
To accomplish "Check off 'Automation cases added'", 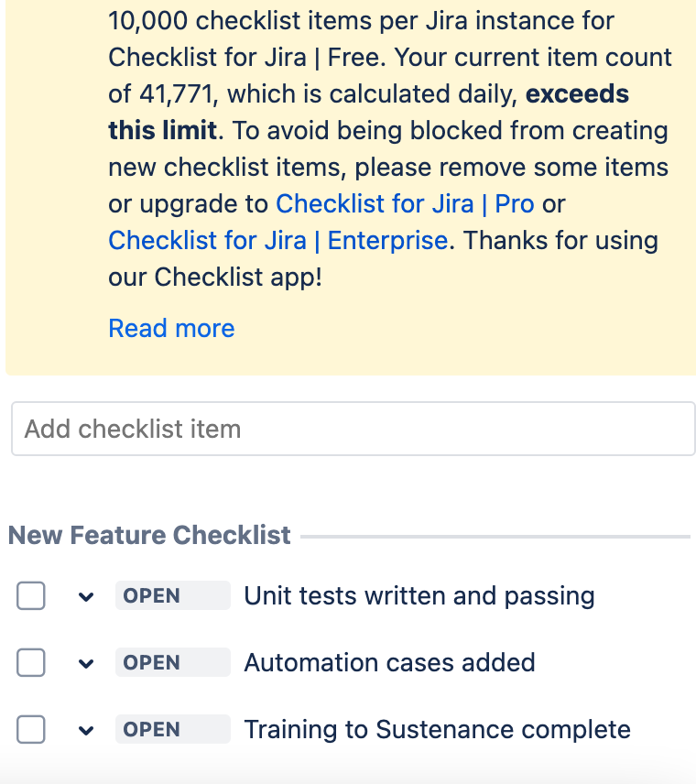I will pyautogui.click(x=30, y=662).
